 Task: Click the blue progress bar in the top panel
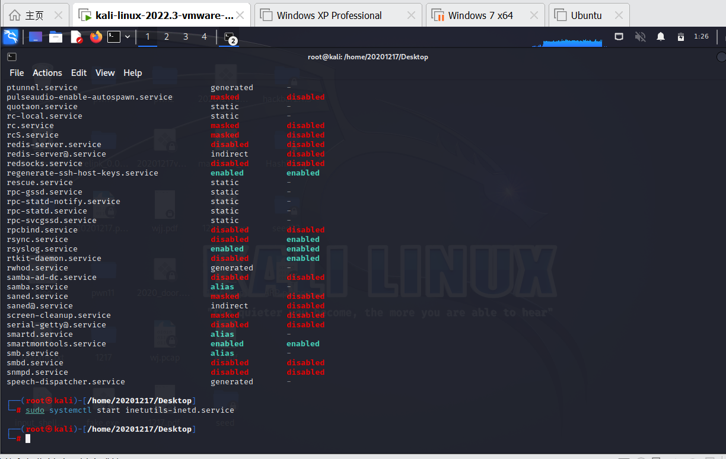[x=572, y=43]
